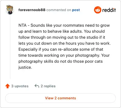The image size is (121, 108).
Task: Click the "NTA" verdict at comment start
Action: [22, 25]
